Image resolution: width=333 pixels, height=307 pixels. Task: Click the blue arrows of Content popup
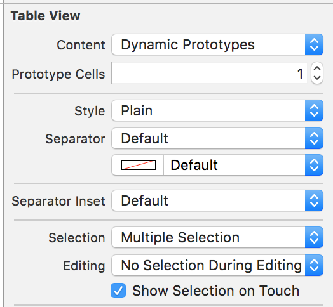pos(314,44)
